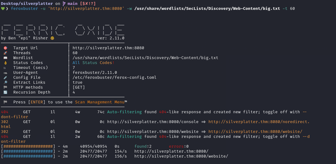Click the Target Url value http://silverplatter.thm:8080
Image resolution: width=336 pixels, height=164 pixels.
point(108,48)
